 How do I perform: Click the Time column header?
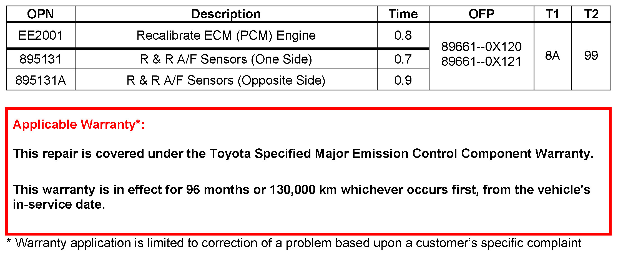(403, 14)
